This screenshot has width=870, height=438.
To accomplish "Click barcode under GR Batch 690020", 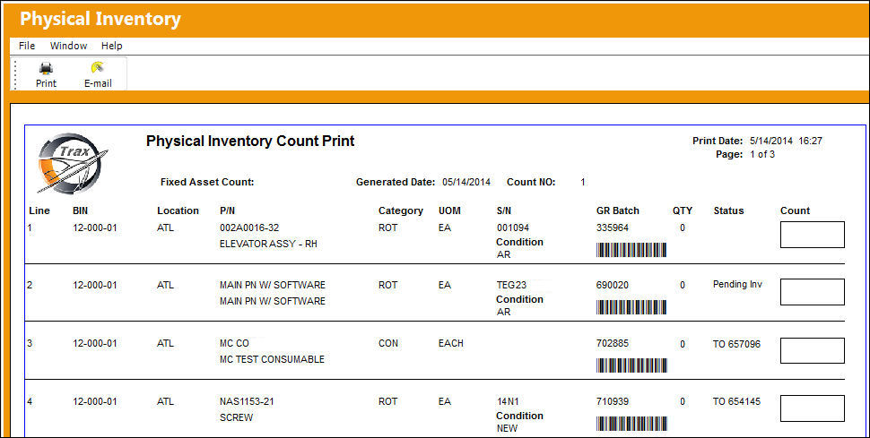I will 631,307.
